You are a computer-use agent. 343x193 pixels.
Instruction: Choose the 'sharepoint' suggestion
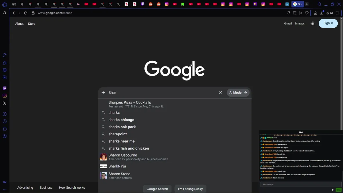point(175,134)
